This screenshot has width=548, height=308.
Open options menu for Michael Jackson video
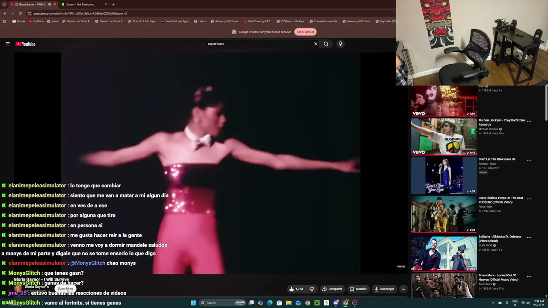[529, 121]
